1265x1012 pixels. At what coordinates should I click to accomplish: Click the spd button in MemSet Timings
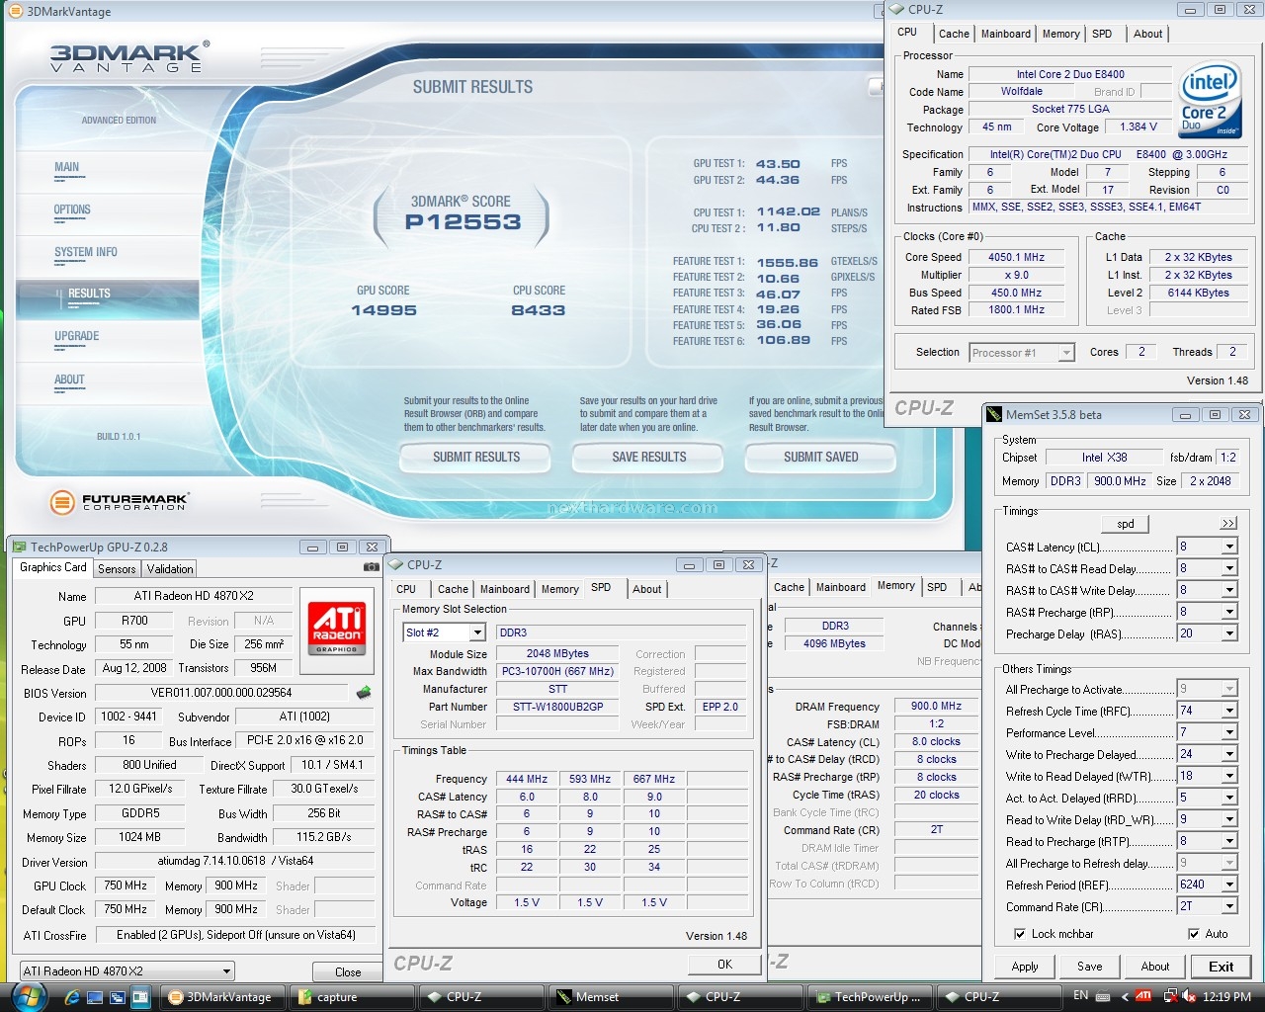point(1126,524)
